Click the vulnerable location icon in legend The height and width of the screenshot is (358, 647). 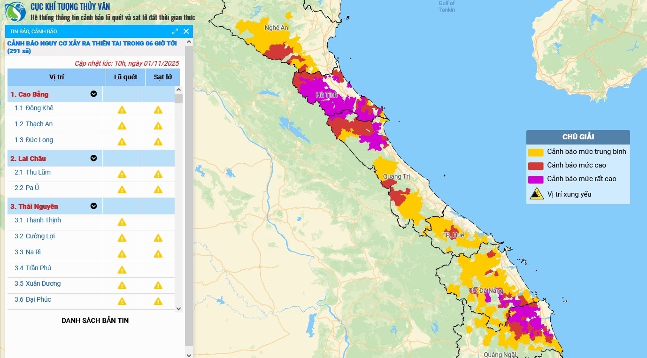536,194
